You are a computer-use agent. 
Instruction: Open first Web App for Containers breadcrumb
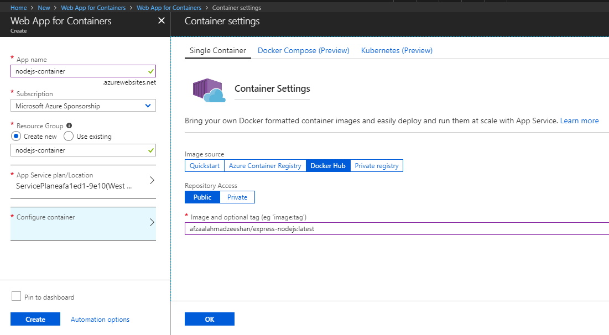click(93, 8)
